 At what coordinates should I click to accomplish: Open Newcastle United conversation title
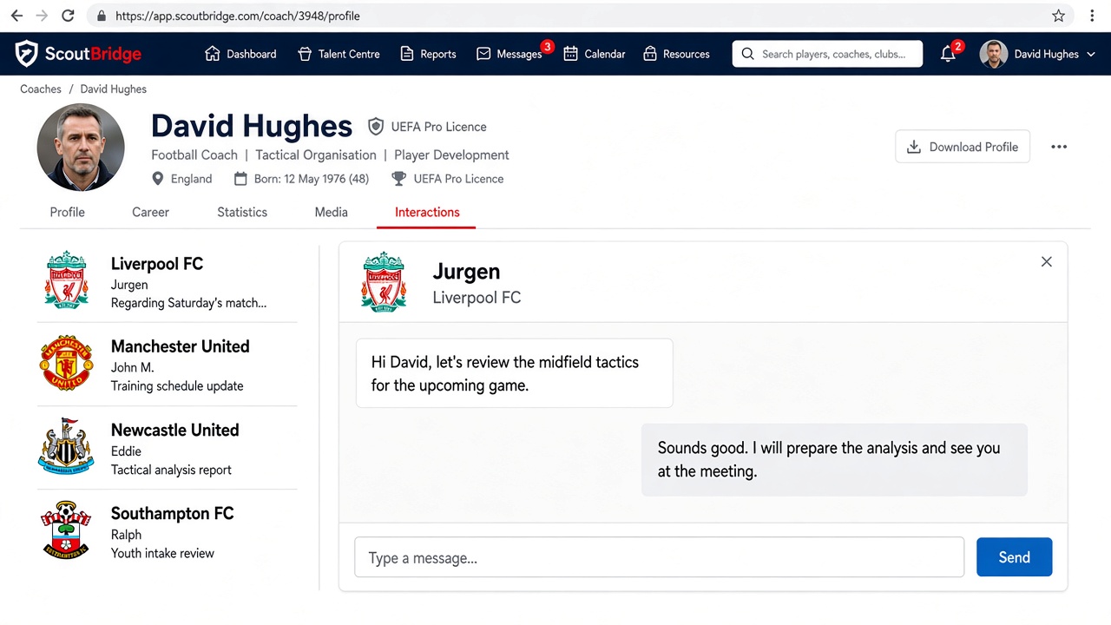point(174,430)
